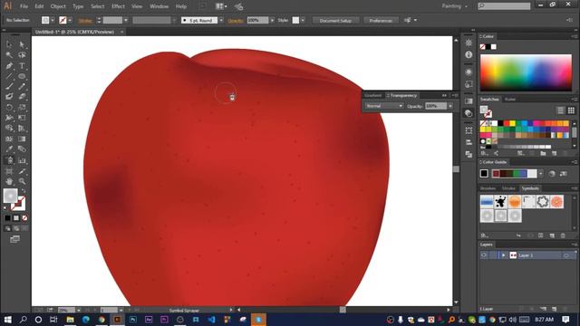Select the Artboard tool

tap(9, 171)
